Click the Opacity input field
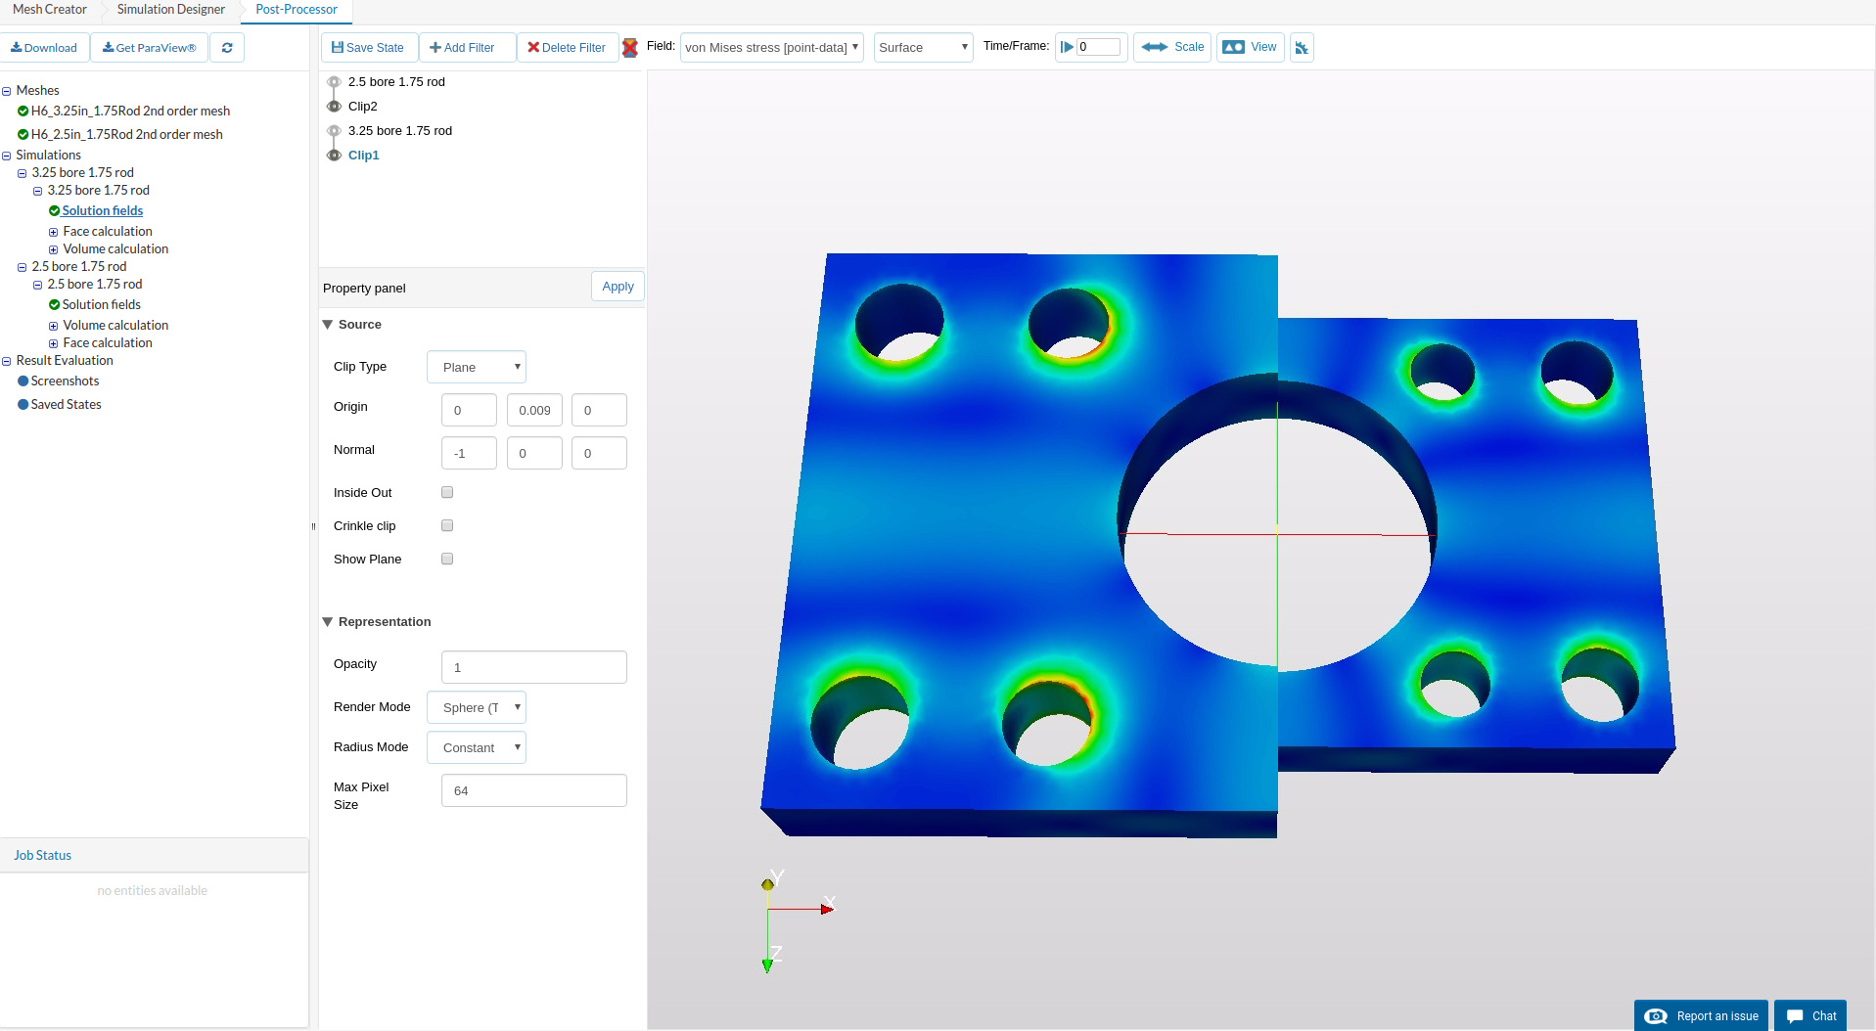The image size is (1876, 1031). [x=533, y=667]
